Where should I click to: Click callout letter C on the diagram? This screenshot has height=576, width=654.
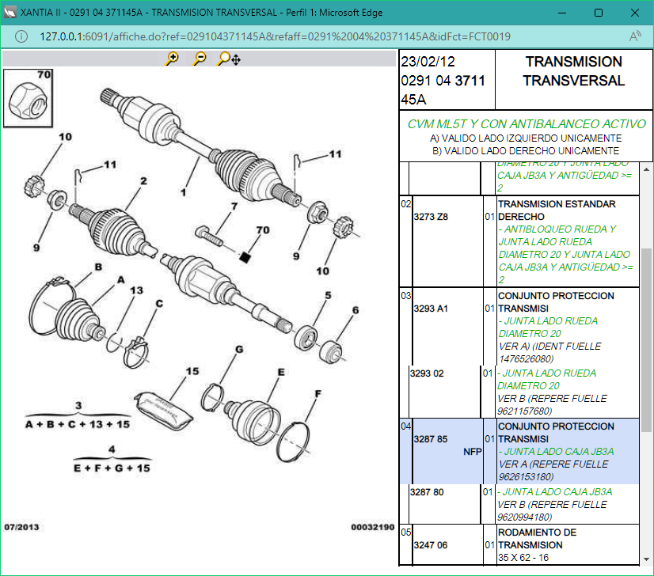(x=159, y=303)
